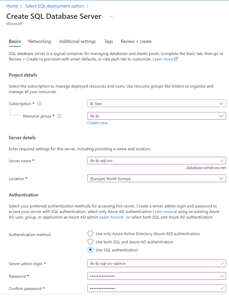Switch to the Review + create tab
The image size is (229, 297).
[136, 41]
